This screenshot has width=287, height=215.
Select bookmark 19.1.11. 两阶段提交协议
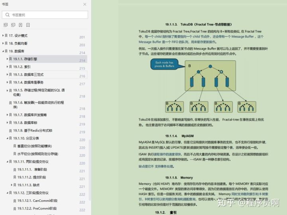coord(31,161)
